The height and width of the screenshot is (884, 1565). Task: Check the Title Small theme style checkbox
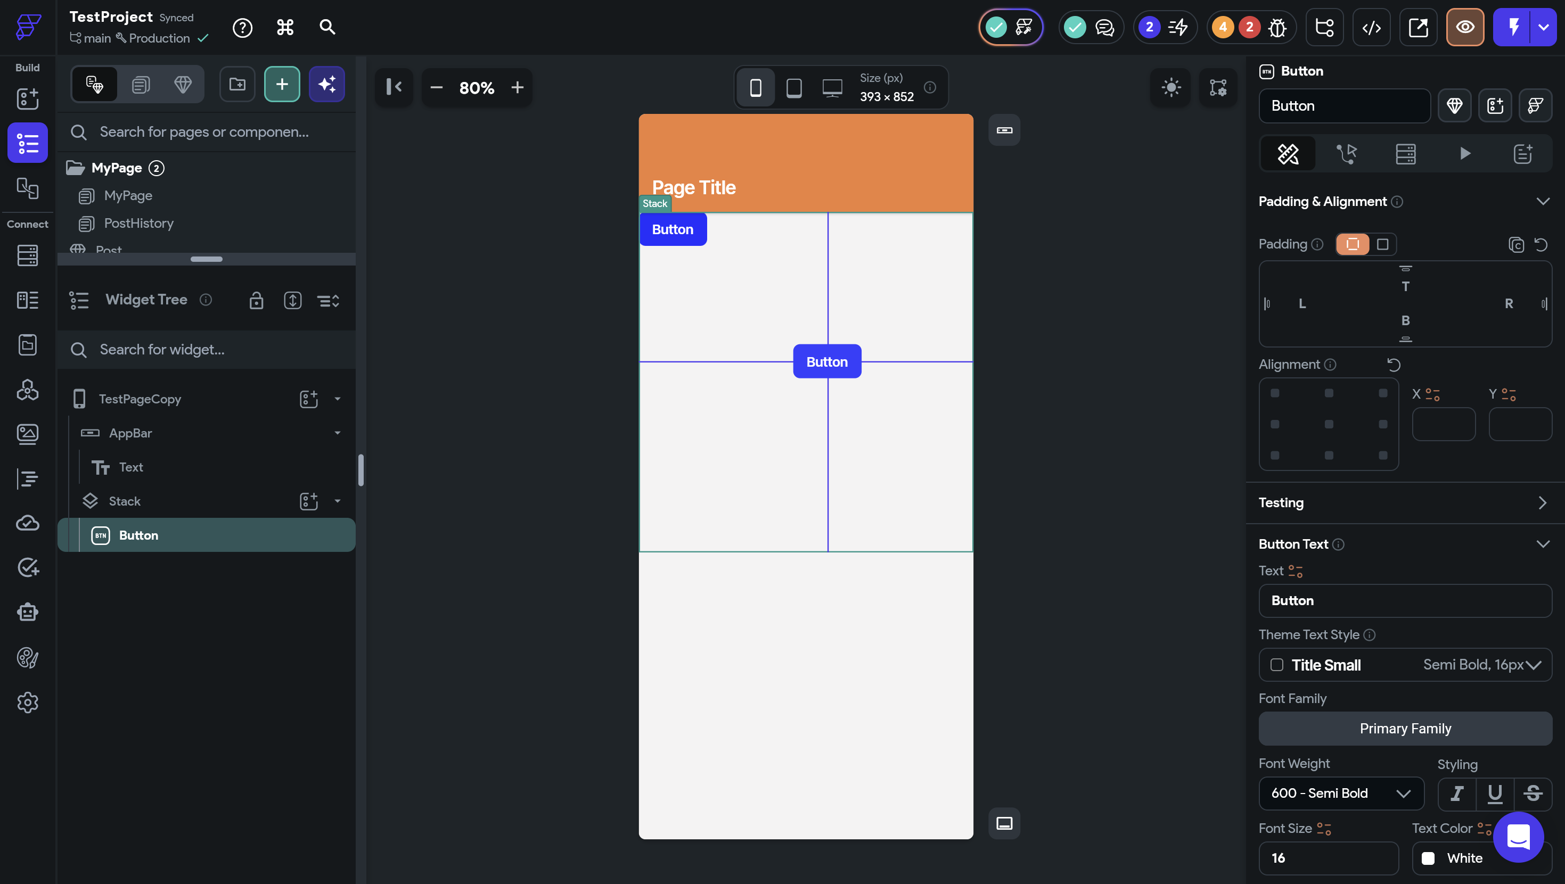1277,665
